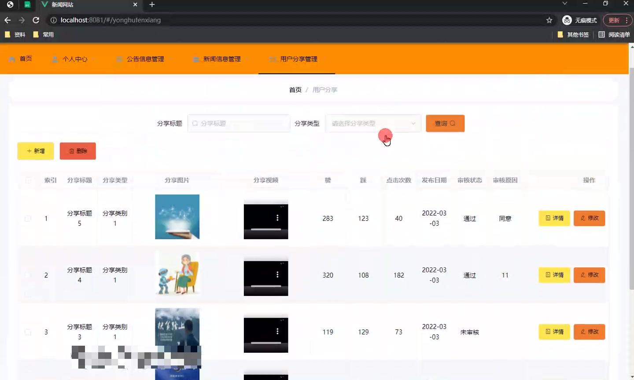This screenshot has width=634, height=380.
Task: Open grandmother cartoon thumbnail in row 2
Action: tap(177, 274)
